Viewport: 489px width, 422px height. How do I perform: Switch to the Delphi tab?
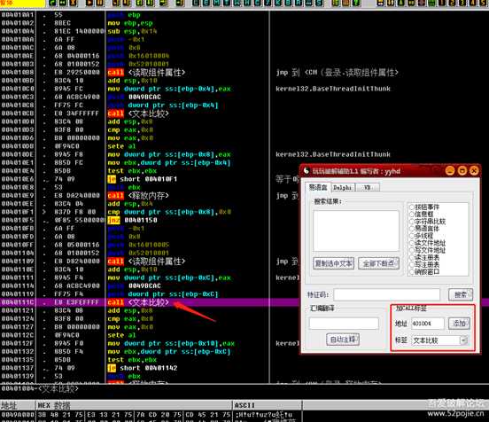click(342, 187)
